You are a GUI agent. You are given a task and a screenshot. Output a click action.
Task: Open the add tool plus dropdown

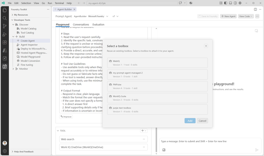click(144, 131)
